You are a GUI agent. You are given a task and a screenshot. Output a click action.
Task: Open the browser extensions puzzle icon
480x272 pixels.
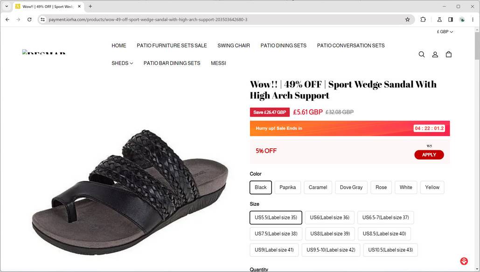(423, 20)
